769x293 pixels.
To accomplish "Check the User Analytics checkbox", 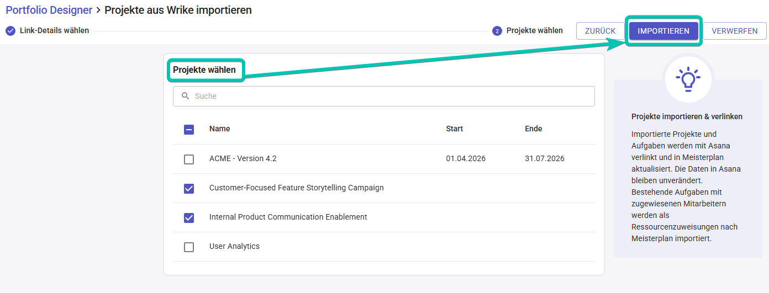I will [x=189, y=247].
